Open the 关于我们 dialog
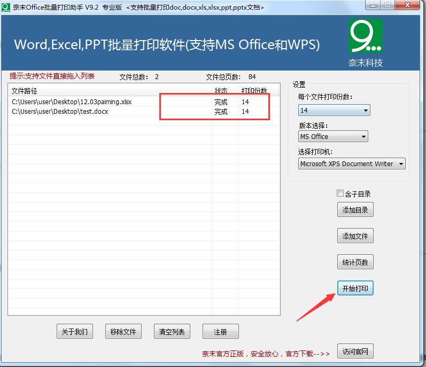 click(x=75, y=331)
